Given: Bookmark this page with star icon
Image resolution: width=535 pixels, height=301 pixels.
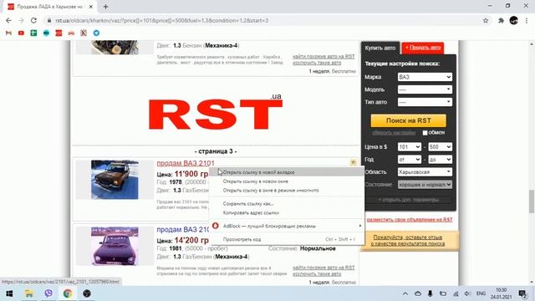Looking at the screenshot, I should pos(486,20).
